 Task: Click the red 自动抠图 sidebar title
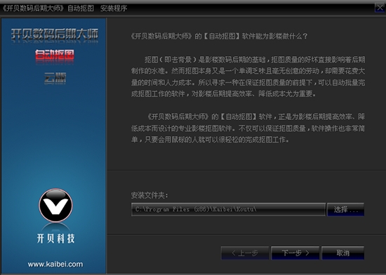pyautogui.click(x=55, y=55)
